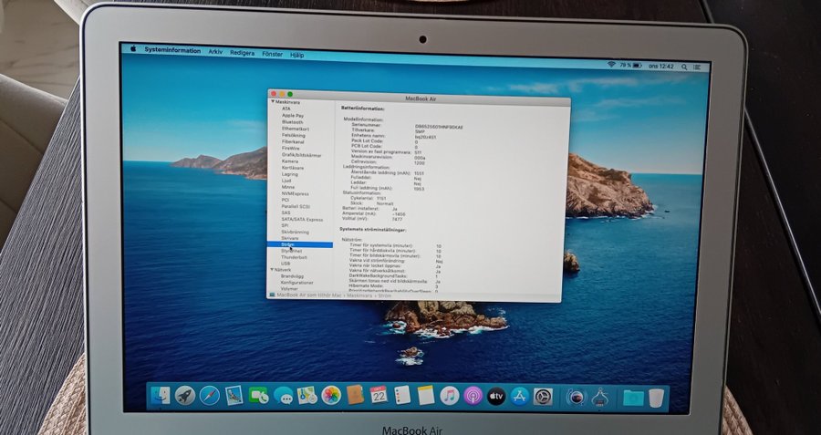Collapse the Maskinvara section triangle
Screen dimensions: 821x435
point(272,102)
